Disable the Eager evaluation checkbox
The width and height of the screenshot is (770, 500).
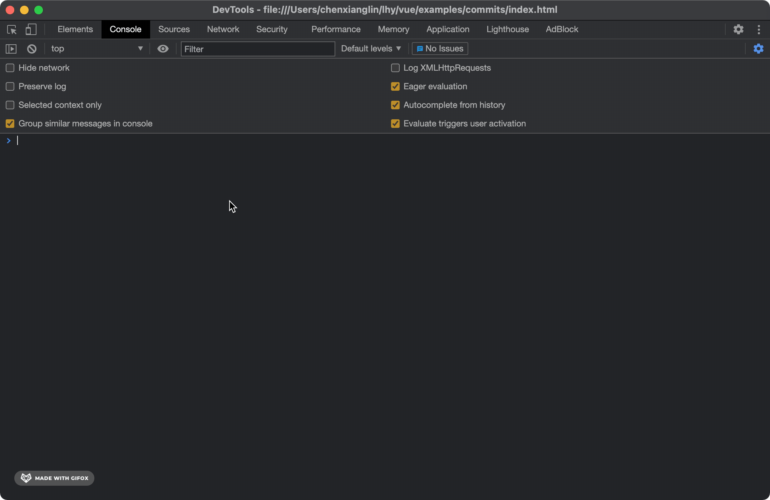395,86
